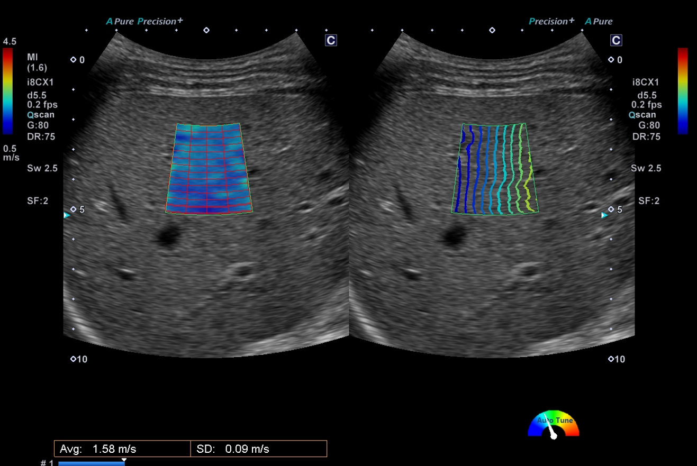
Task: Click the 5 depth marker on left scale
Action: tap(78, 209)
